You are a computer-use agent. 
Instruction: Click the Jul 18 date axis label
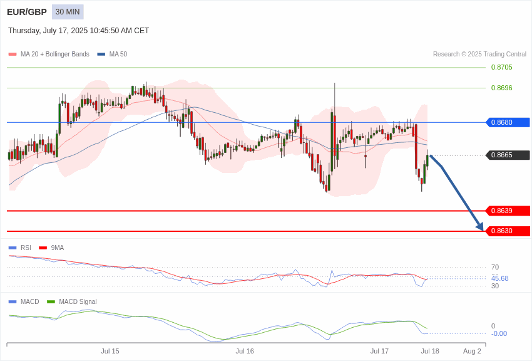click(x=430, y=351)
